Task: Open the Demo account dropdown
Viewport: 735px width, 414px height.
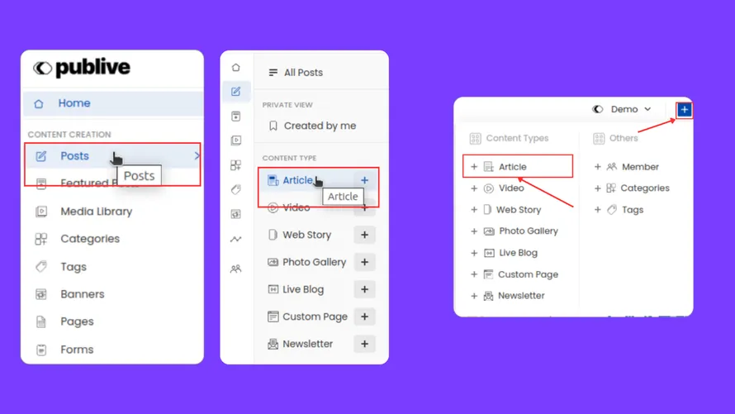Action: (x=624, y=109)
